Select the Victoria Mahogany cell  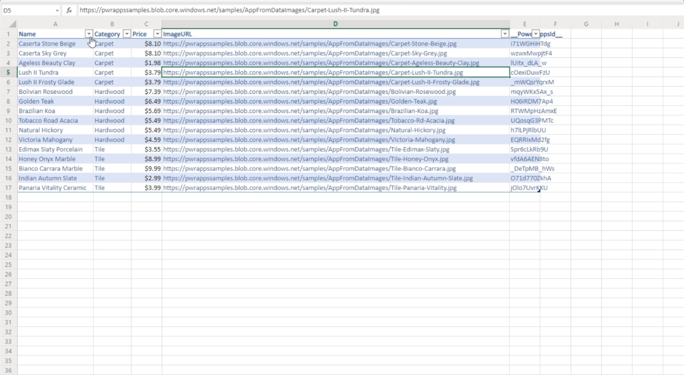[55, 140]
